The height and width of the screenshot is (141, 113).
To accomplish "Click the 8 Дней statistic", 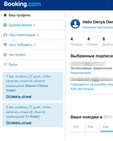I will [108, 42].
